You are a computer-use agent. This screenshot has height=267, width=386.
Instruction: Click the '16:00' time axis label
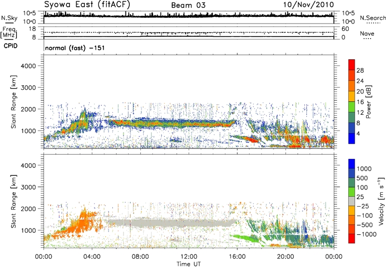pyautogui.click(x=237, y=257)
